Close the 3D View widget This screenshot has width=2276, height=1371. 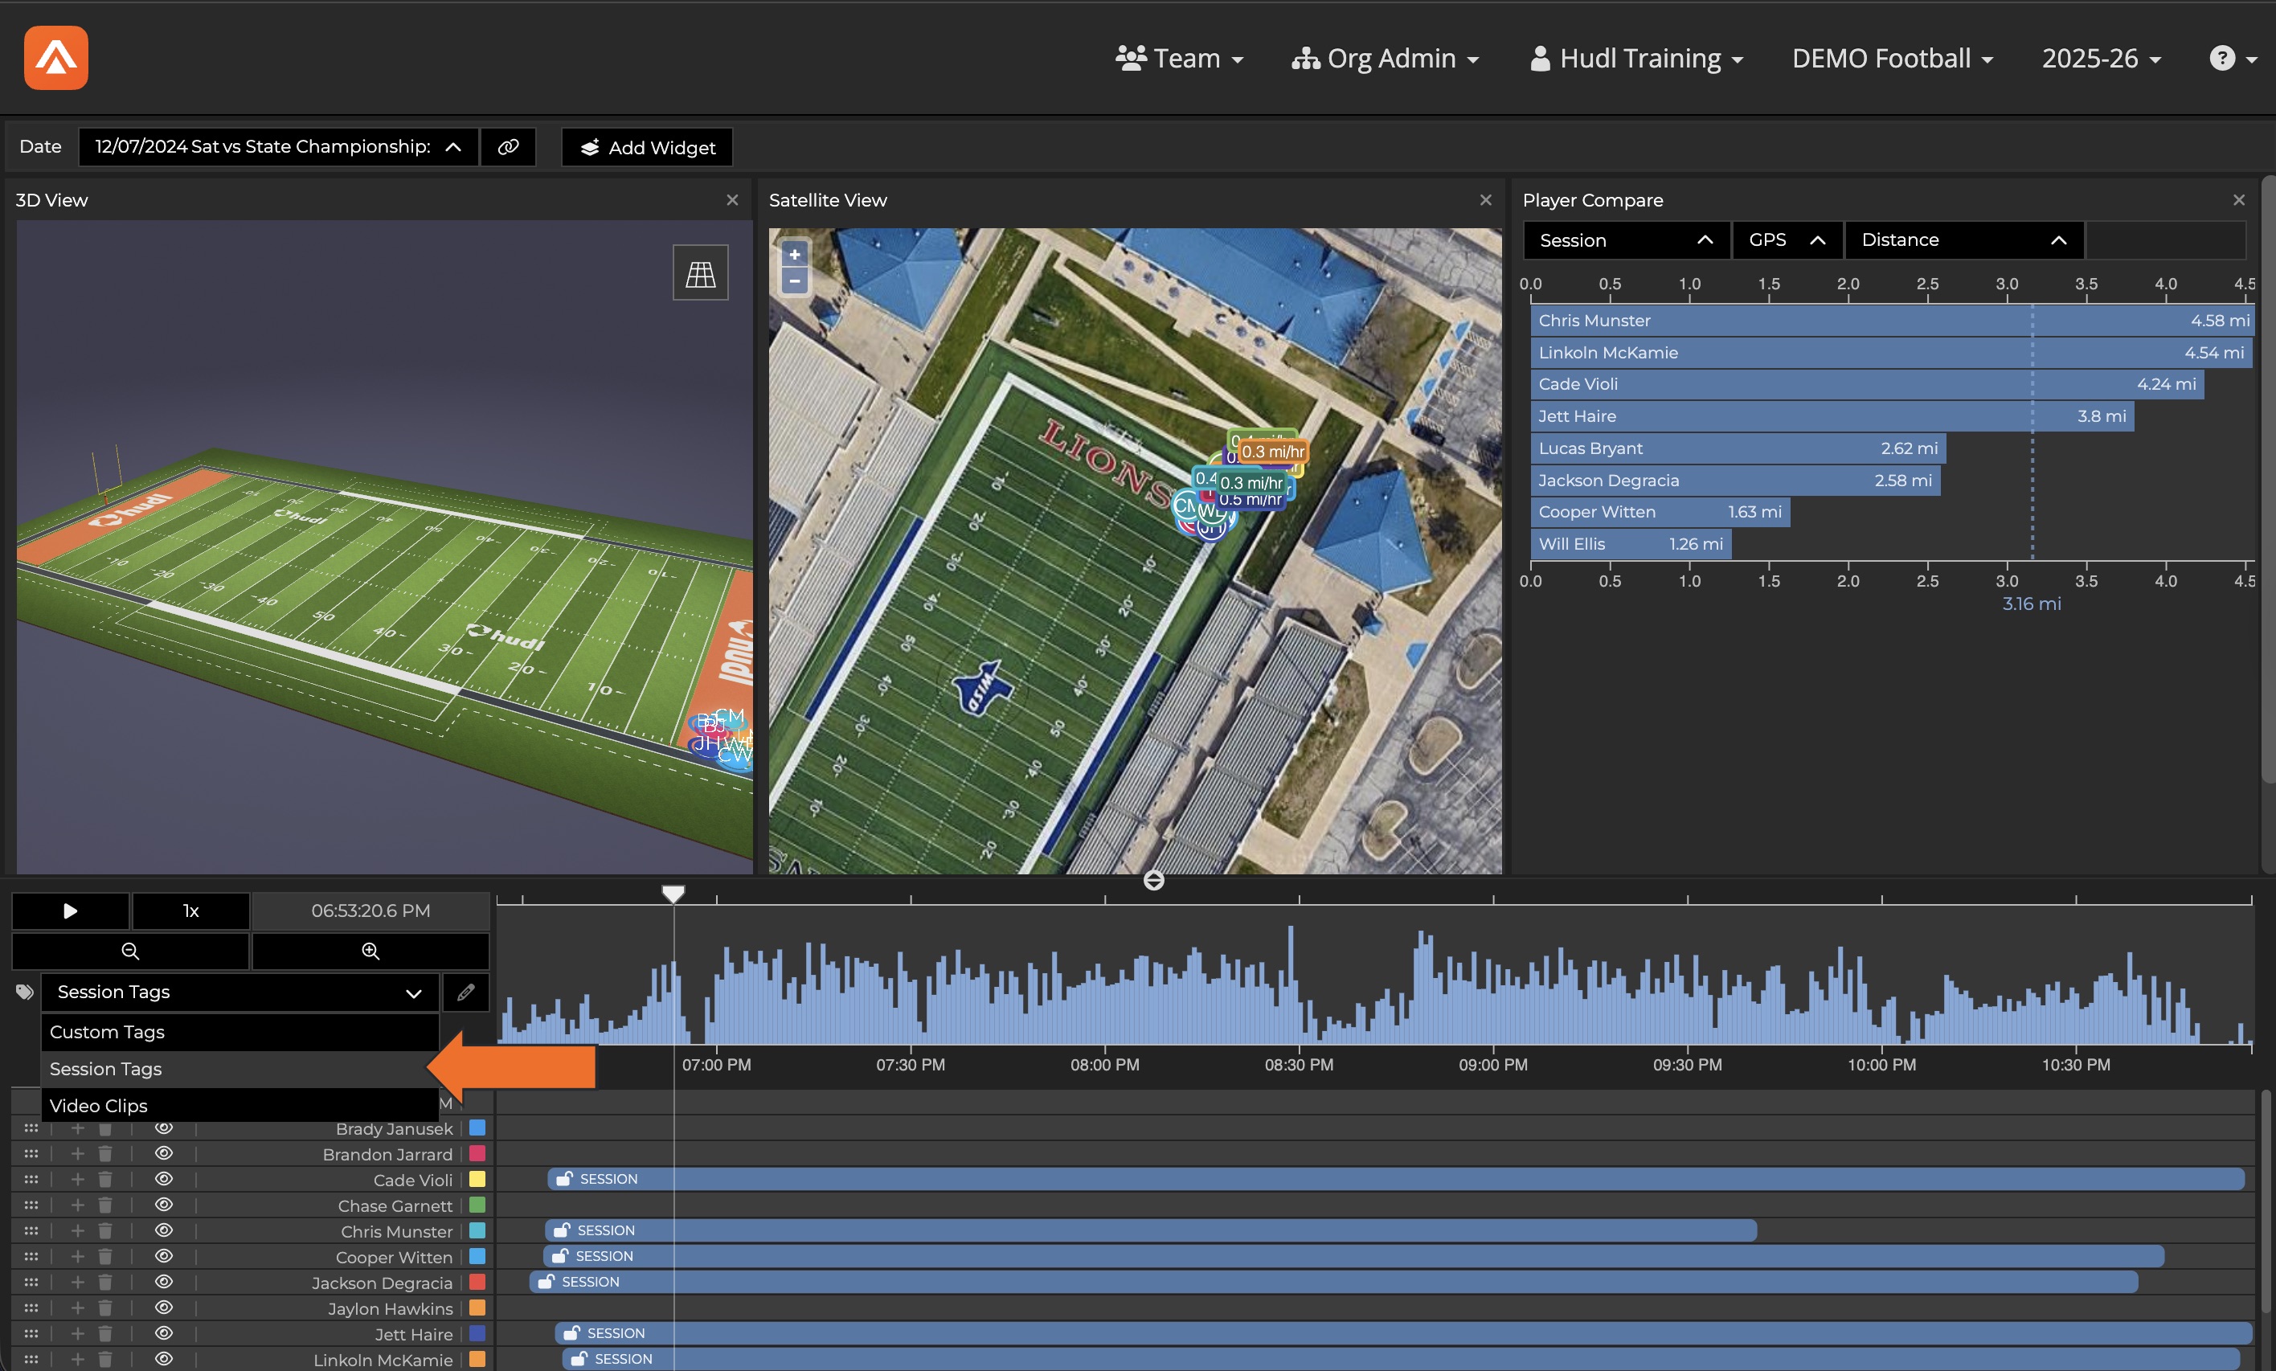732,199
